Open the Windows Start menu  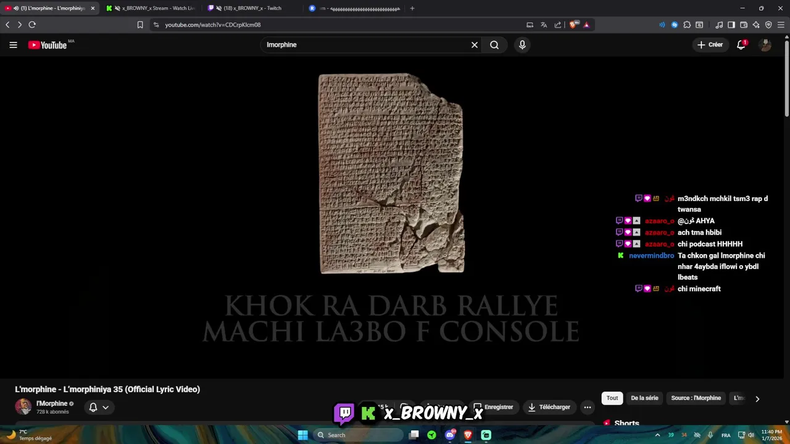302,435
